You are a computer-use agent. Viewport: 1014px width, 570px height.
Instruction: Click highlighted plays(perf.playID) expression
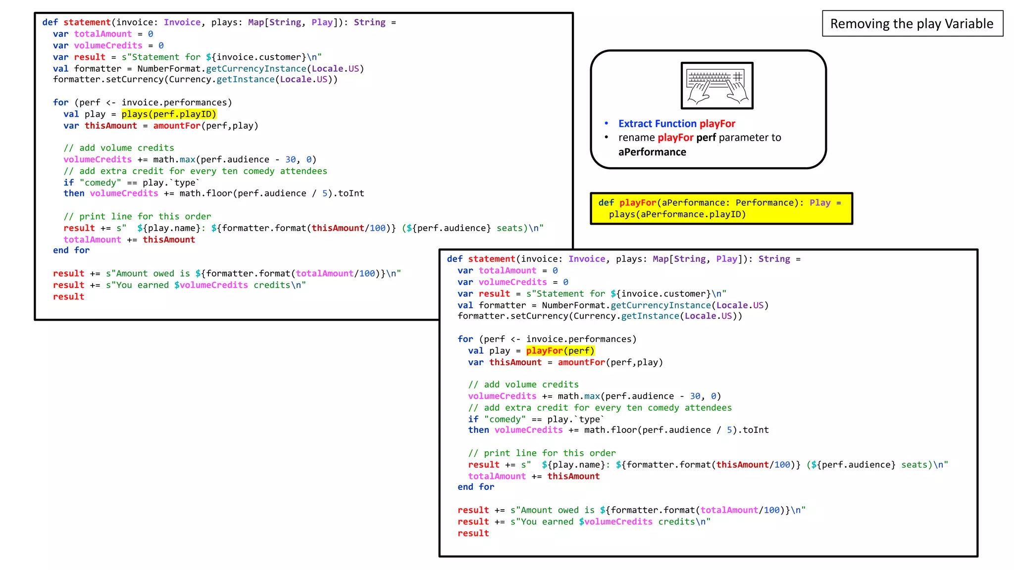169,114
